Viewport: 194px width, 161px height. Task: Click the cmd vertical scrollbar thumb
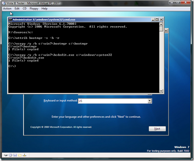(161, 29)
